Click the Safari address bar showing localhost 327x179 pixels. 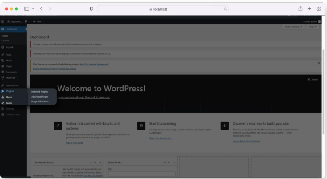(163, 8)
